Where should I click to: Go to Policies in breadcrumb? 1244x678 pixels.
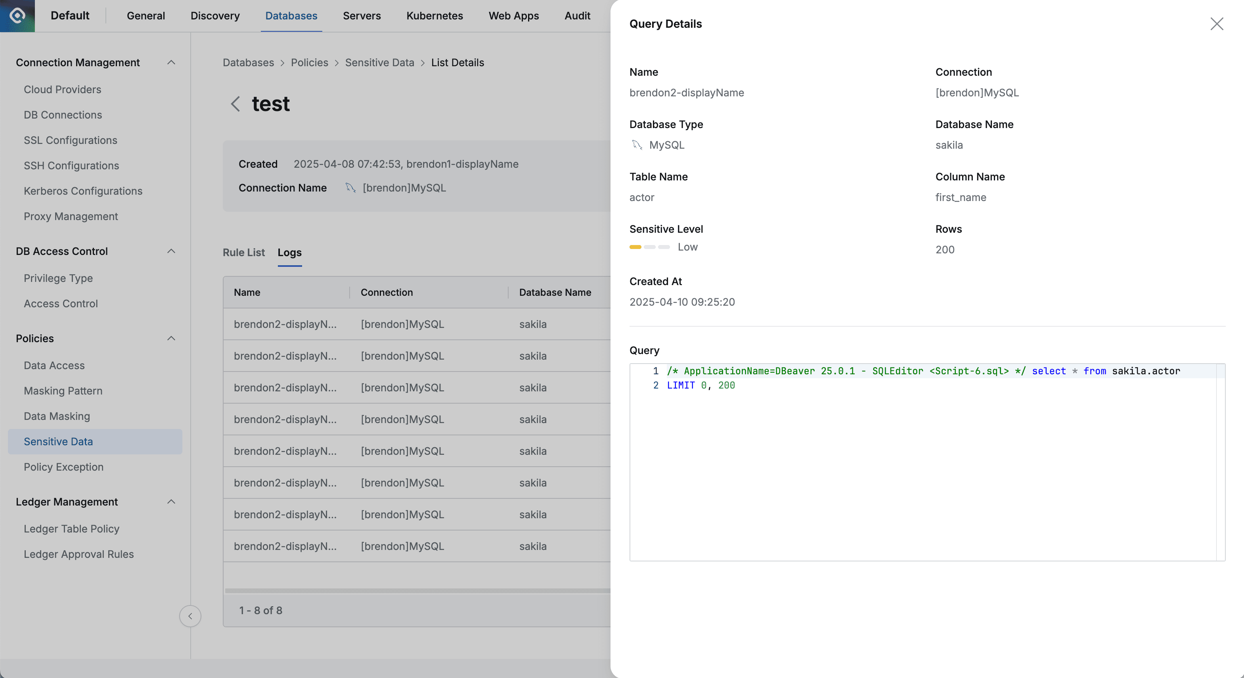(x=309, y=63)
